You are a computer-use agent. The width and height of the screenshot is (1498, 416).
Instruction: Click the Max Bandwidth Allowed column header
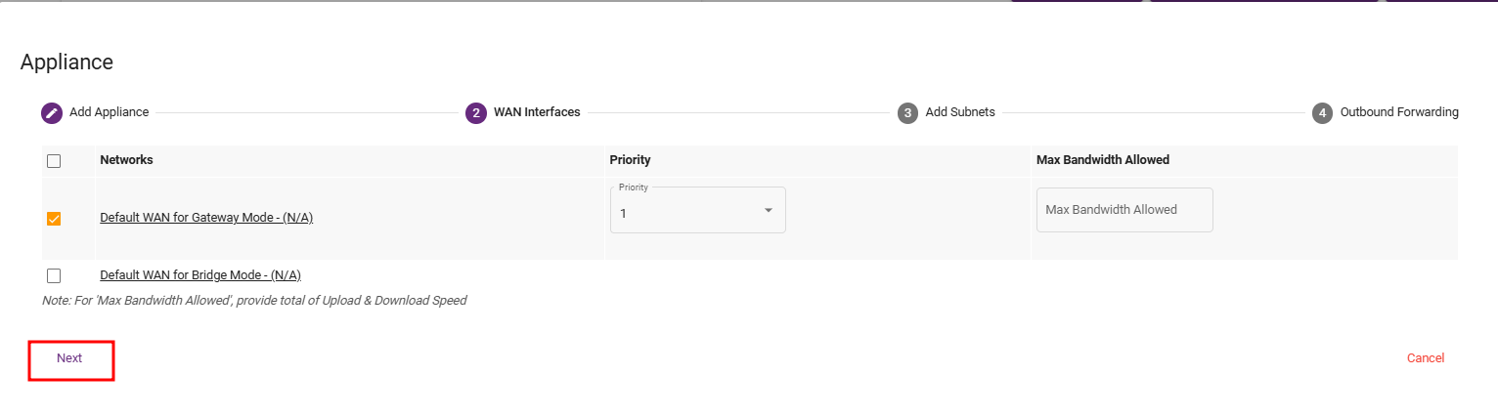1102,160
